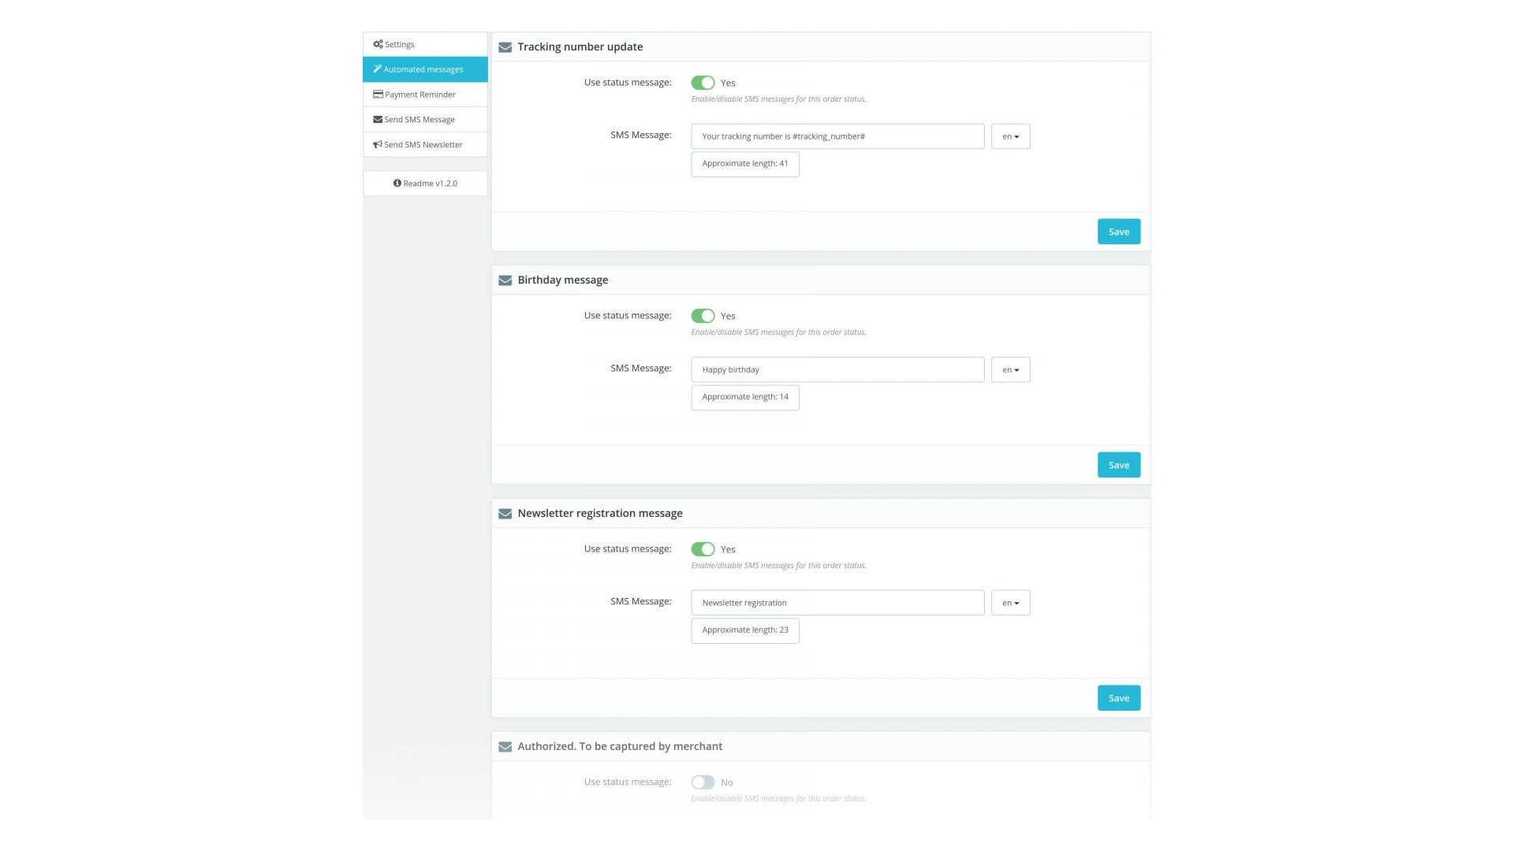Viewport: 1514px width, 851px height.
Task: Click the Send SMS Message envelope icon
Action: [x=378, y=120]
